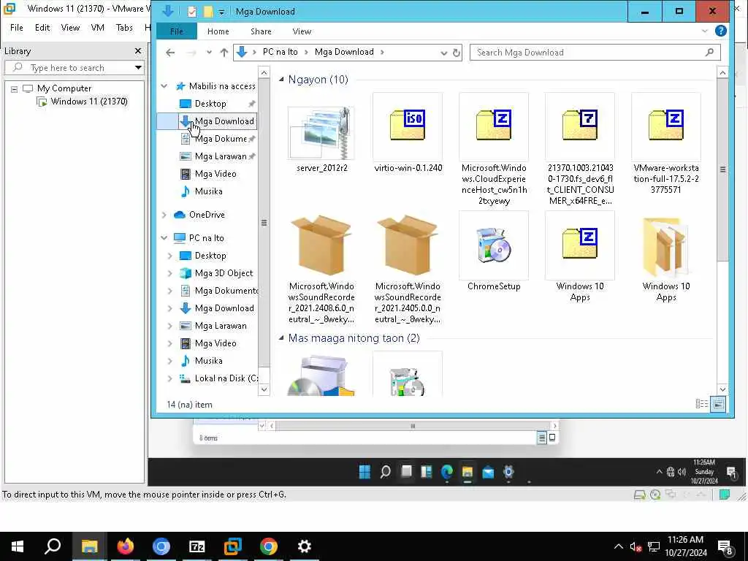Close the VMware Library panel
Image resolution: width=748 pixels, height=561 pixels.
click(138, 50)
